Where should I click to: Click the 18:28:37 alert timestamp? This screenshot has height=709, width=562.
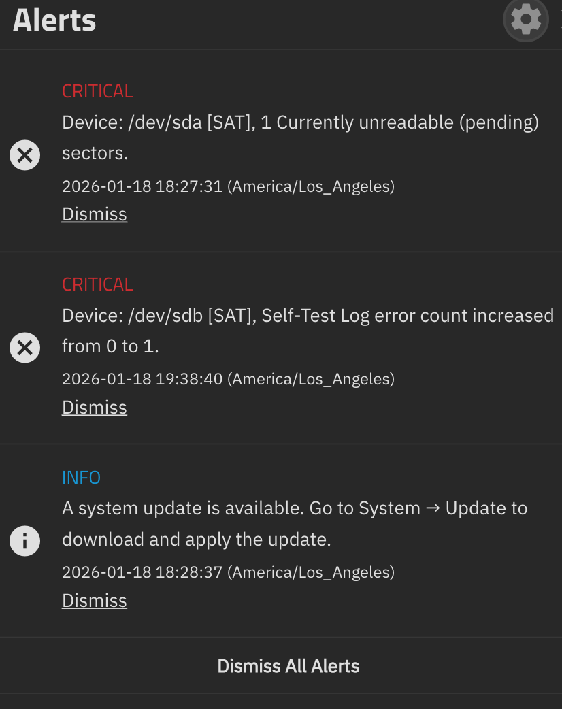point(228,572)
